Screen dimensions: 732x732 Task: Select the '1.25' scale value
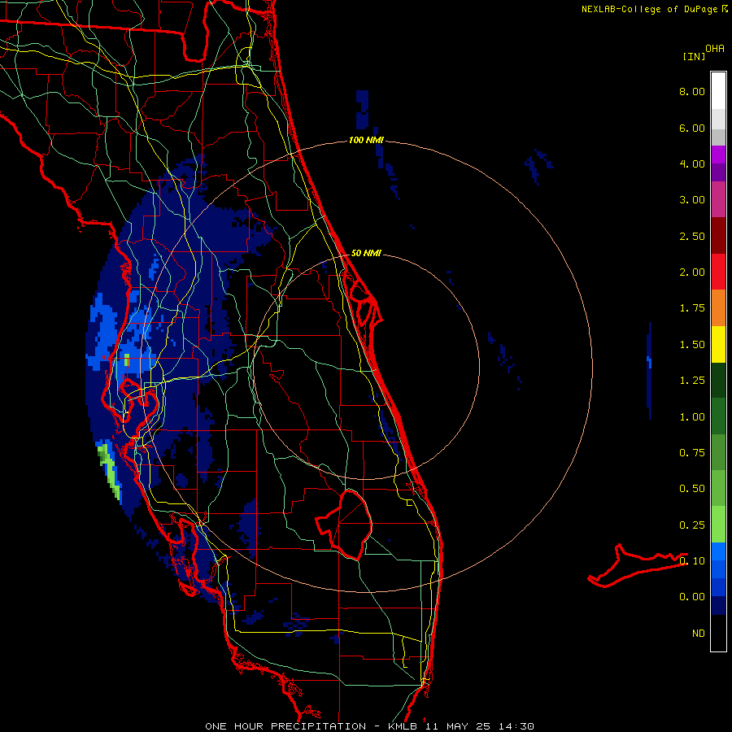point(692,381)
